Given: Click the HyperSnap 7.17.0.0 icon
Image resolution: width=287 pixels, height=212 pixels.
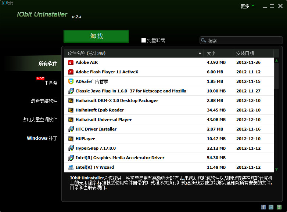Looking at the screenshot, I should pyautogui.click(x=71, y=148).
